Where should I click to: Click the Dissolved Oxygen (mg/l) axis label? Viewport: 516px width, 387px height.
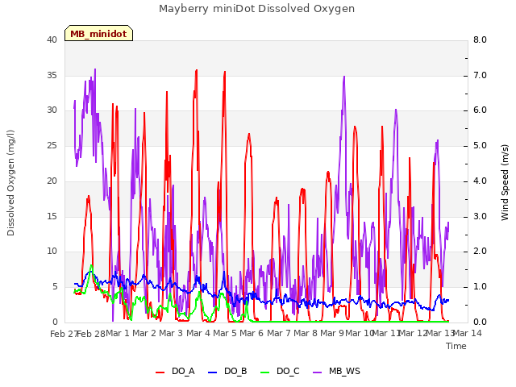(10, 183)
